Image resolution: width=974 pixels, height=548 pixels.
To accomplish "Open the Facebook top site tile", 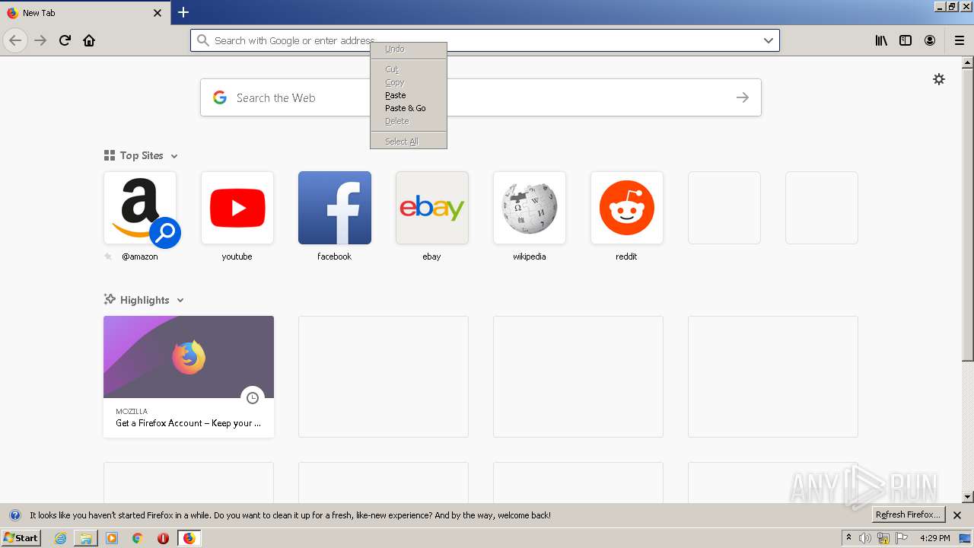I will coord(335,208).
